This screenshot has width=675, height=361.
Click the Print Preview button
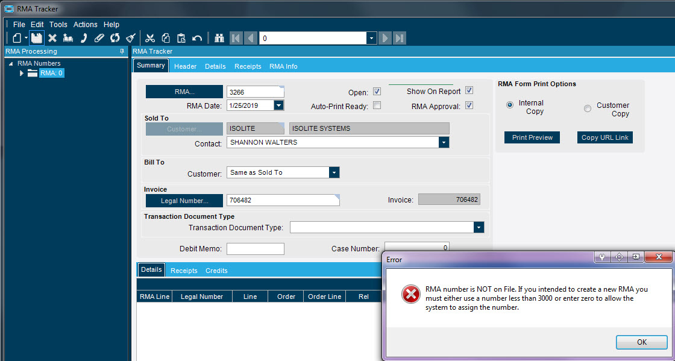532,137
